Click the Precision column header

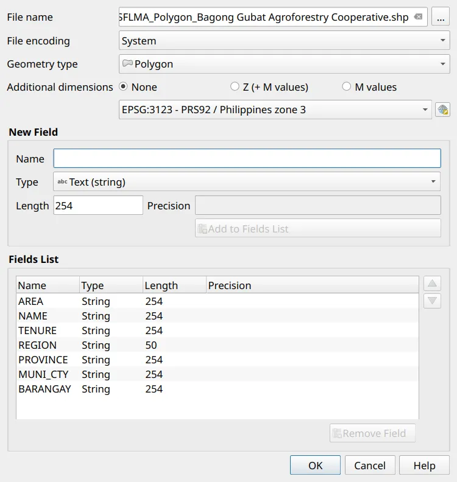coord(313,285)
